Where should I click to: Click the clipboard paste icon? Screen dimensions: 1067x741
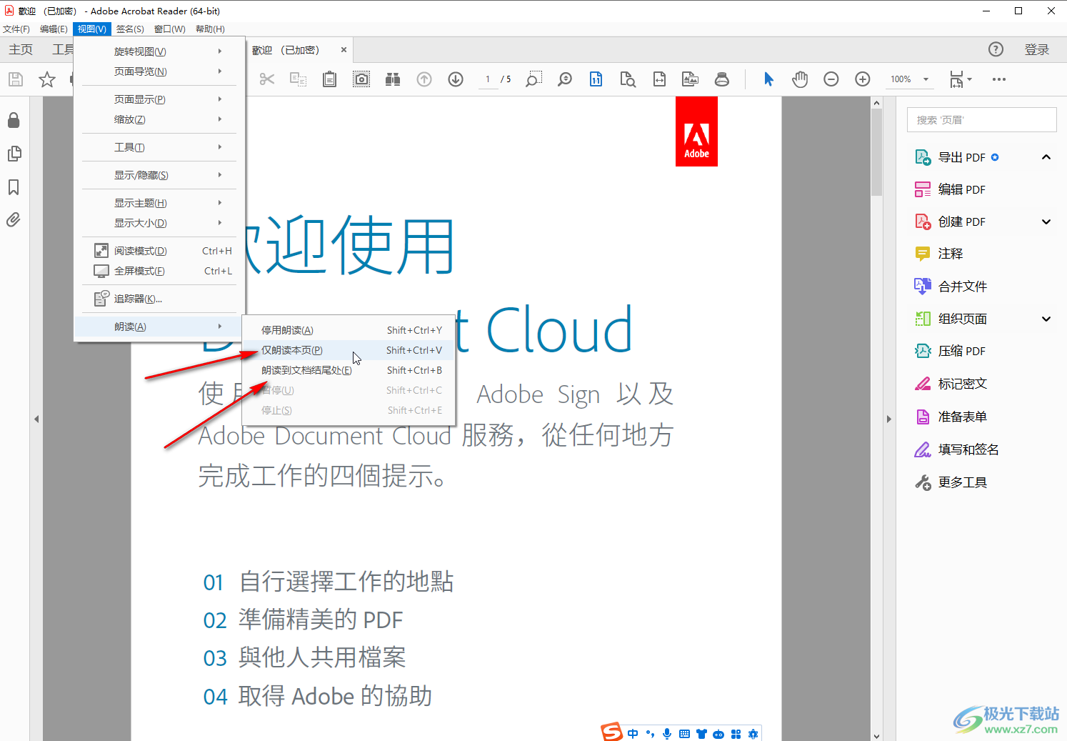(329, 79)
